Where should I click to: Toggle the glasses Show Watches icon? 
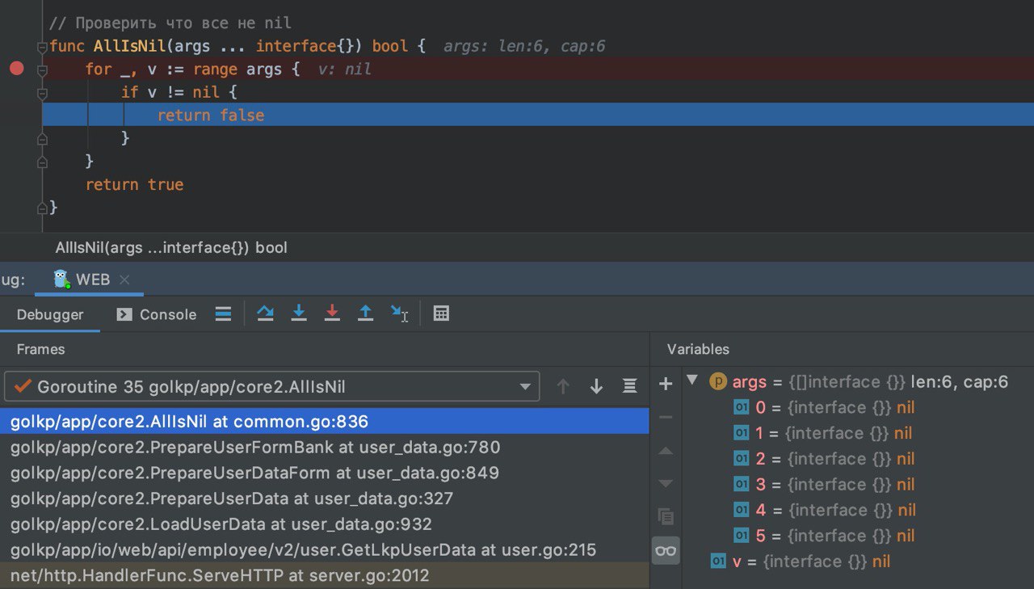coord(666,550)
